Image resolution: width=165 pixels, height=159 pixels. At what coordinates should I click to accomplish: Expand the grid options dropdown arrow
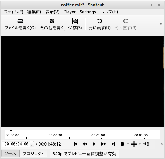pos(140,144)
